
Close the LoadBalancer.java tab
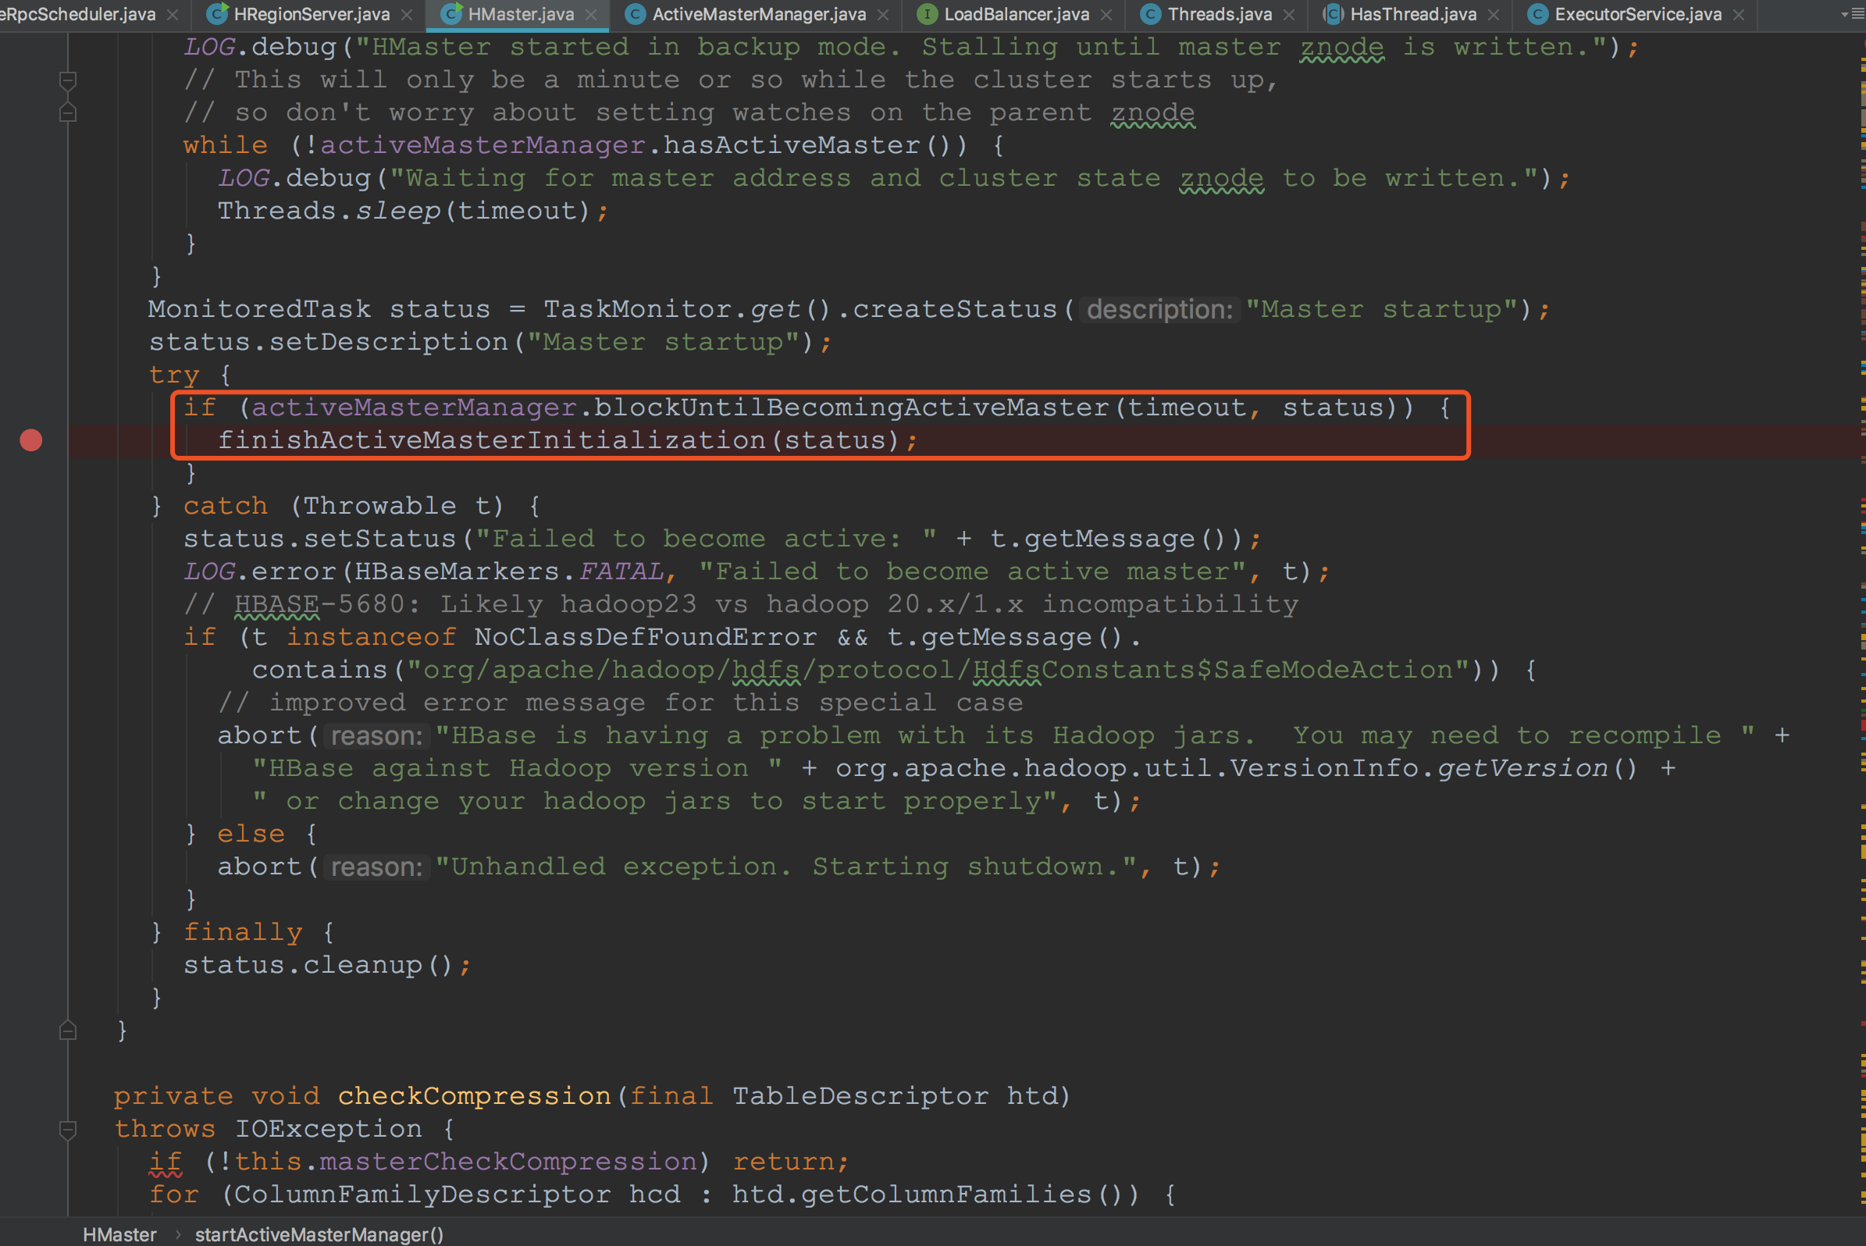[1106, 14]
